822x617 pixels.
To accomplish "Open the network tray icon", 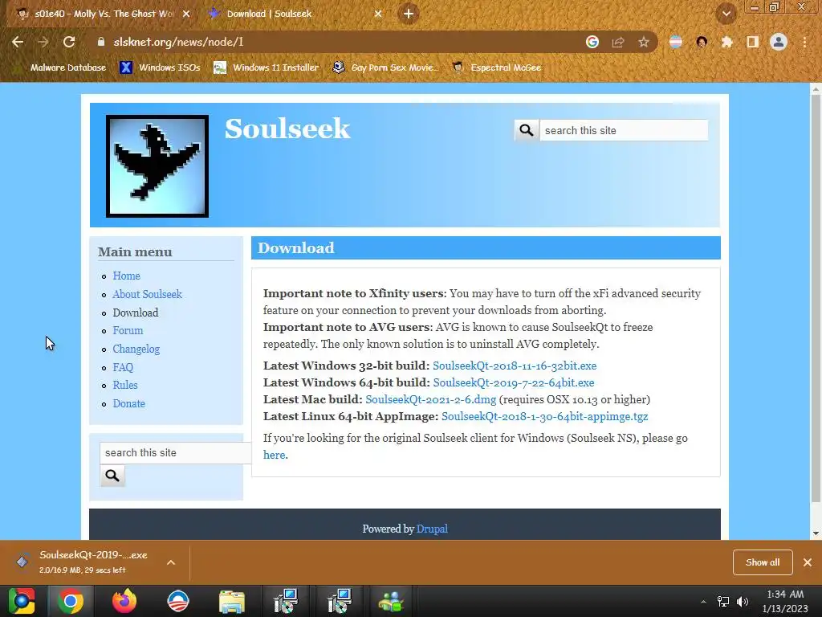I will click(x=723, y=602).
